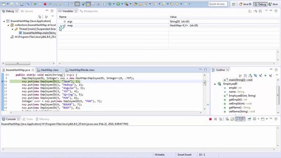Click the Use Step Filters toolbar icon
Viewport: 281px width, 158px height.
77,4
